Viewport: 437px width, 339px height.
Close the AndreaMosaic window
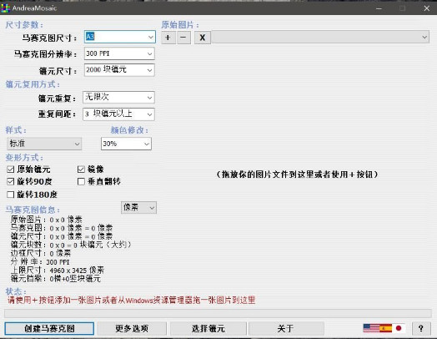tap(427, 8)
